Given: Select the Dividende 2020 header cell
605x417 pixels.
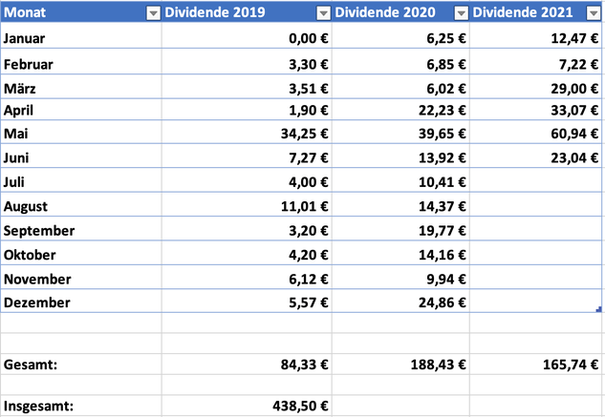Looking at the screenshot, I should pos(400,12).
